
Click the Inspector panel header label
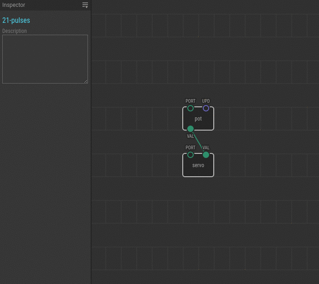(14, 5)
